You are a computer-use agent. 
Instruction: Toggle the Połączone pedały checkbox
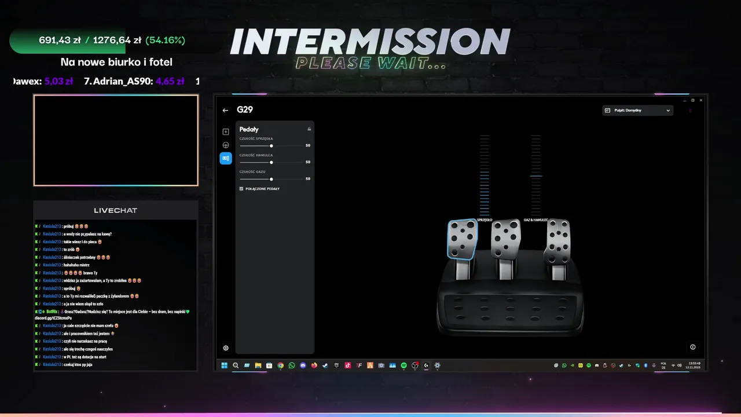[x=241, y=189]
